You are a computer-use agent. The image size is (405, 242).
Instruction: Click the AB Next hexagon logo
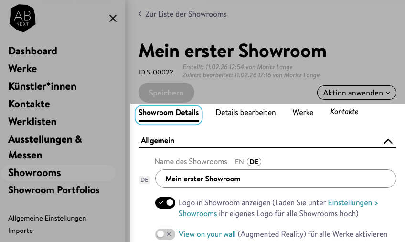[22, 18]
